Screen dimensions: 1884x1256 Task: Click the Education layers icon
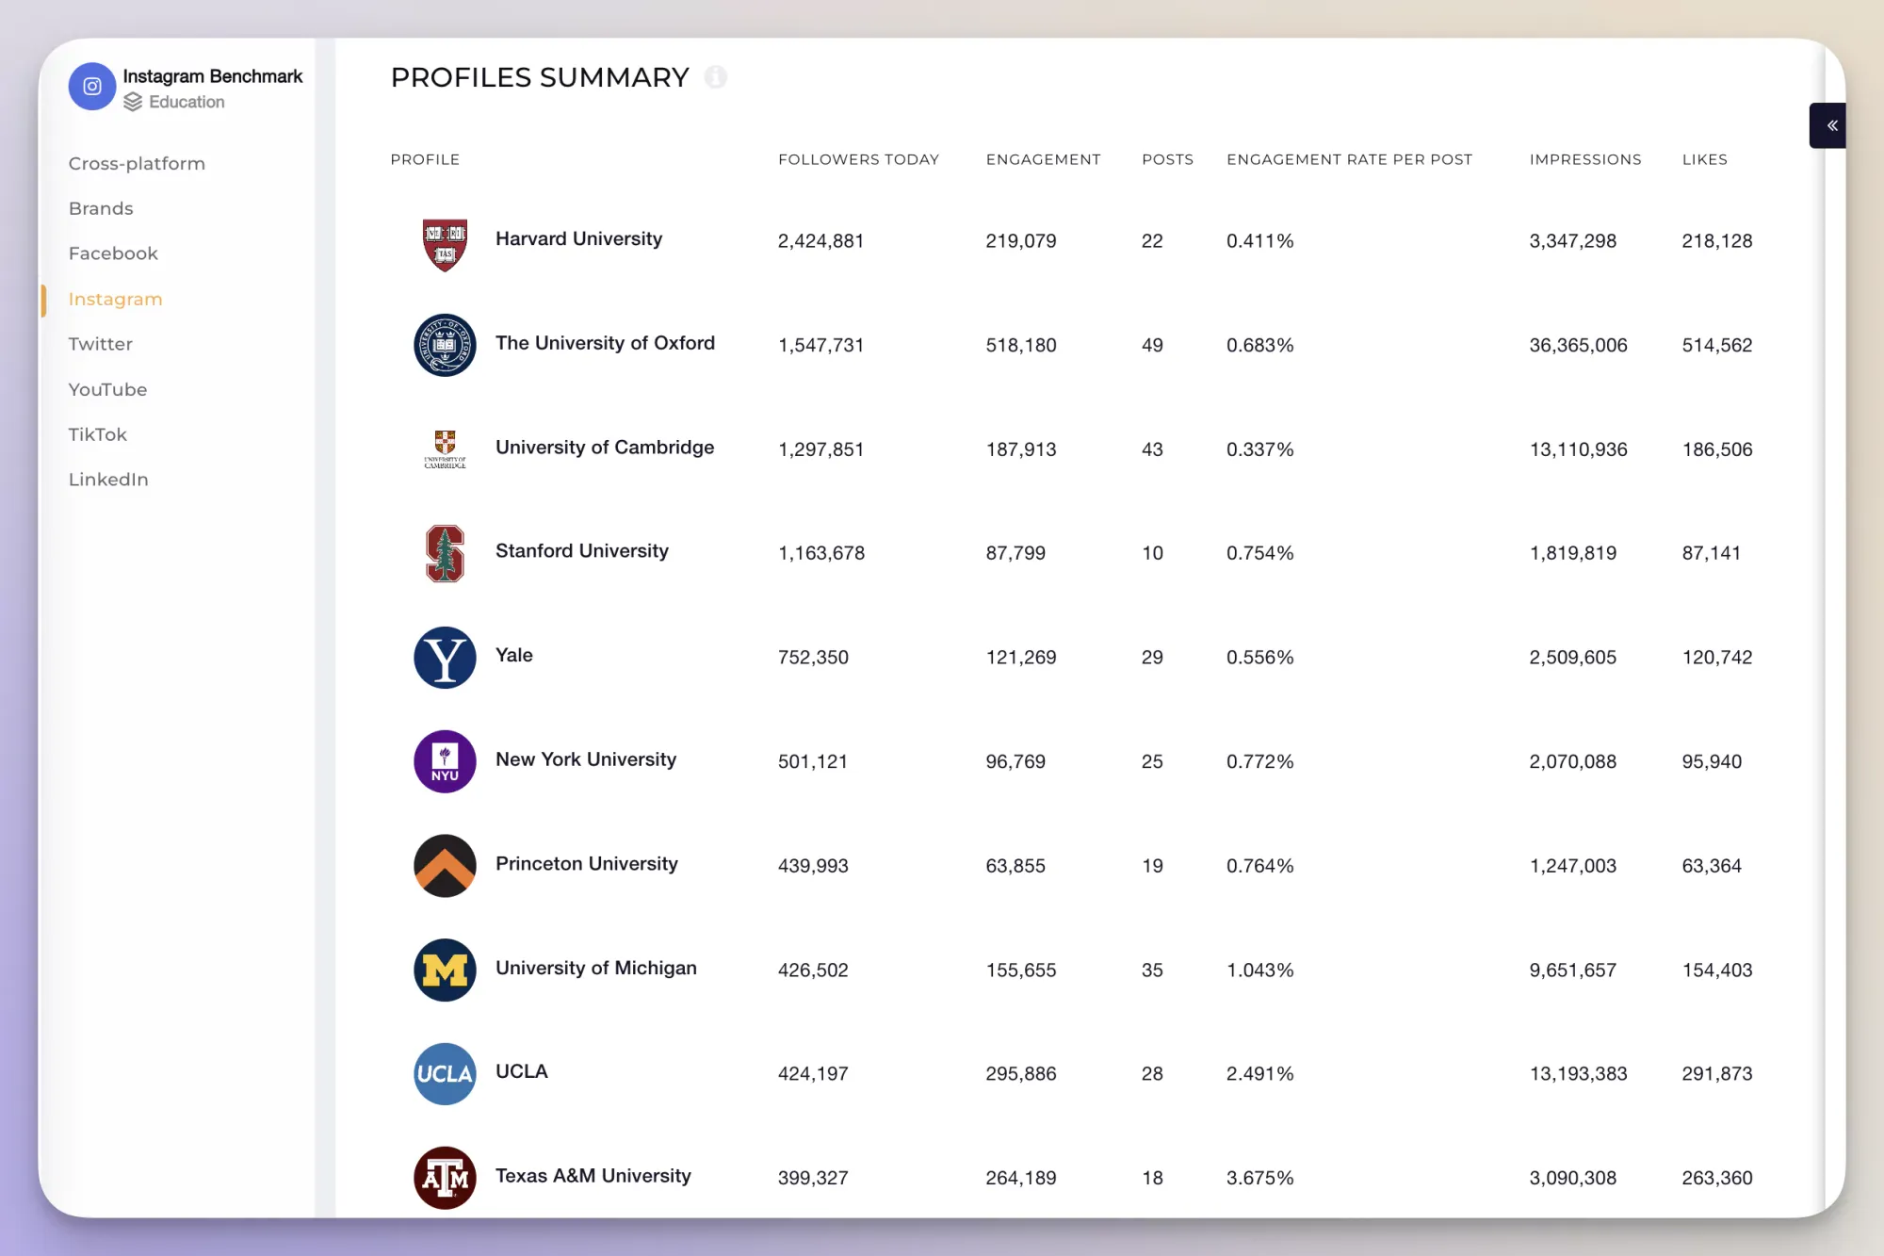point(133,102)
